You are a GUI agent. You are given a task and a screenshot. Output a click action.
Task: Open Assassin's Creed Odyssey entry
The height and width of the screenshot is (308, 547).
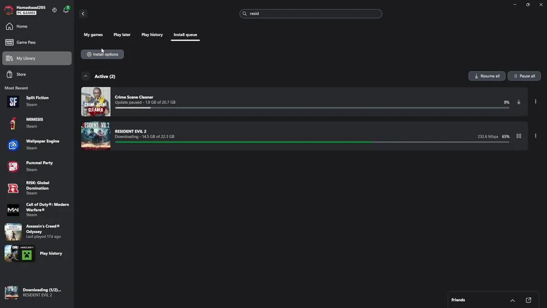[x=37, y=231]
